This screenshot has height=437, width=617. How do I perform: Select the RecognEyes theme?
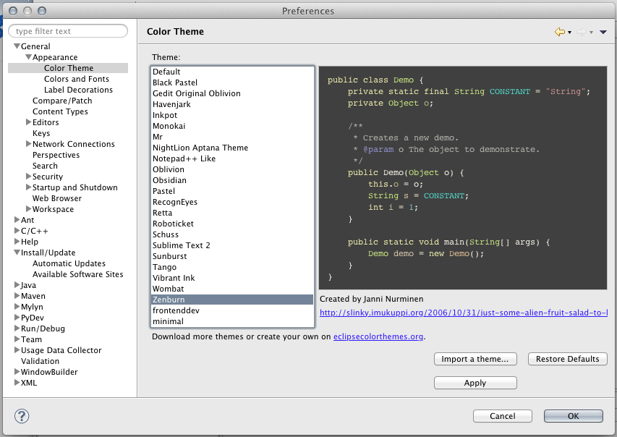click(232, 202)
